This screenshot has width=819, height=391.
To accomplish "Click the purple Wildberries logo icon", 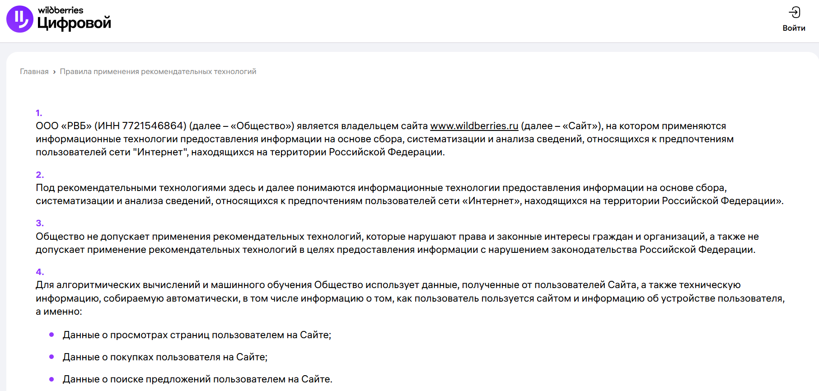I will [20, 19].
